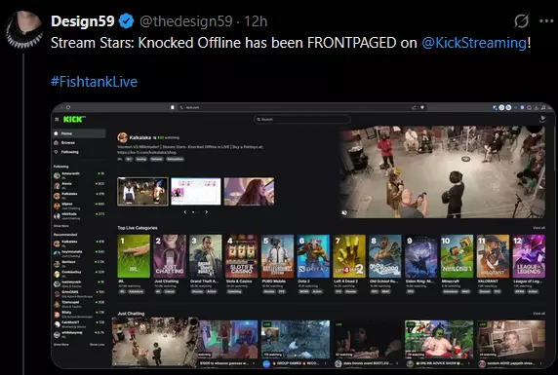
Task: Toggle the Kick hamburger sidebar menu
Action: [x=57, y=120]
